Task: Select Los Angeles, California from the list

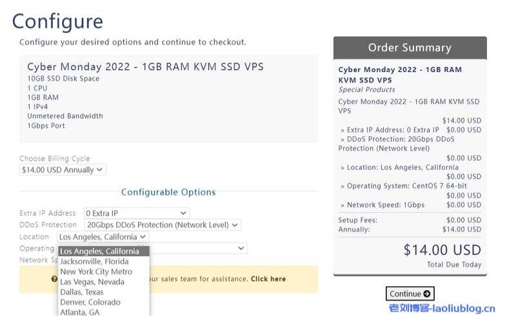Action: coord(99,252)
